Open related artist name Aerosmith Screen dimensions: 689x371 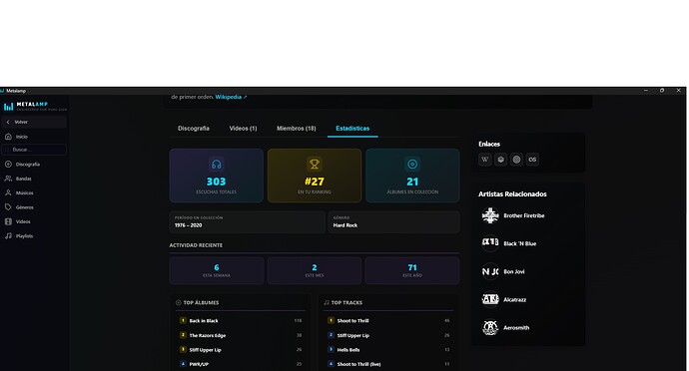coord(516,327)
